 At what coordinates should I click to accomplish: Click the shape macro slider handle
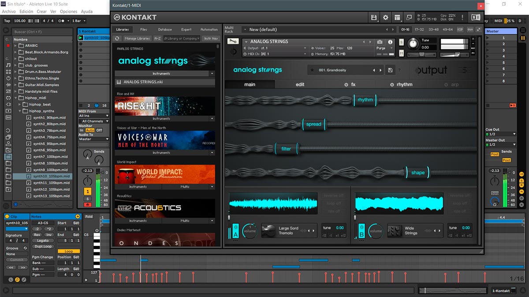click(418, 172)
